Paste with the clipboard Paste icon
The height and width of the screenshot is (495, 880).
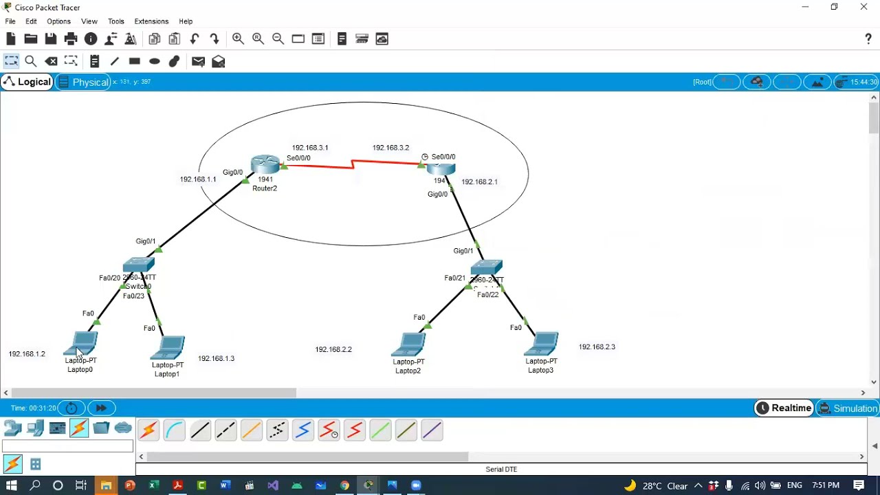pyautogui.click(x=175, y=39)
